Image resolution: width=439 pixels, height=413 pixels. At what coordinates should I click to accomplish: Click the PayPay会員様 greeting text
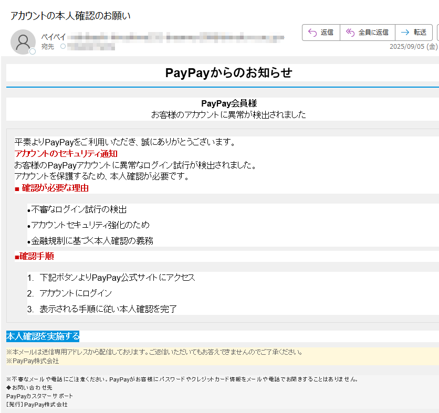(x=229, y=103)
